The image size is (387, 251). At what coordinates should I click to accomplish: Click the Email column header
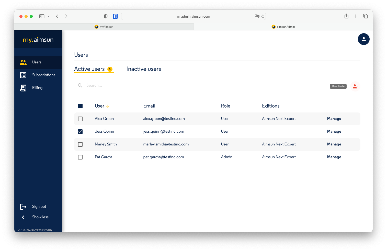tap(149, 106)
